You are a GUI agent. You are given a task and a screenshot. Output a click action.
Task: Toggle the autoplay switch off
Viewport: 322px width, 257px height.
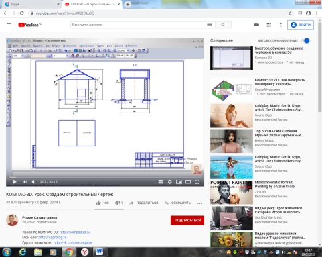(x=306, y=41)
